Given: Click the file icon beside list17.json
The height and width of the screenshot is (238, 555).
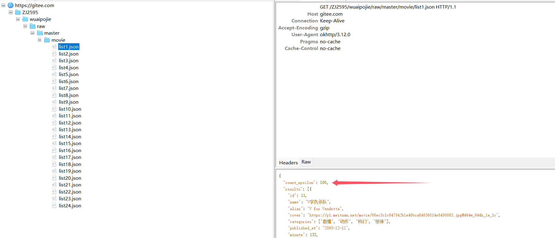Looking at the screenshot, I should [x=54, y=157].
